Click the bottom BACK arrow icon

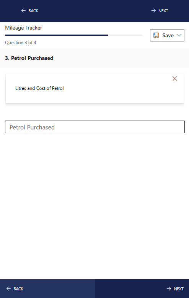click(9, 289)
